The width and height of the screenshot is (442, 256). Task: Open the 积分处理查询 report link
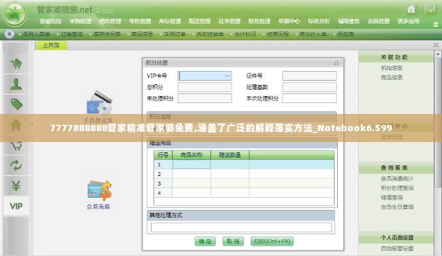[x=397, y=188]
